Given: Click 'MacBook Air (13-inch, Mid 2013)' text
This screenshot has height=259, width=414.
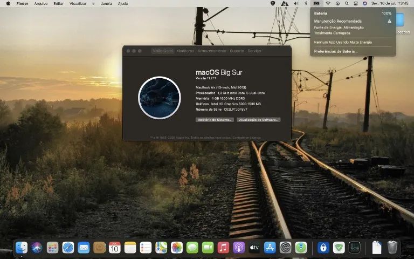Looking at the screenshot, I should [x=221, y=87].
